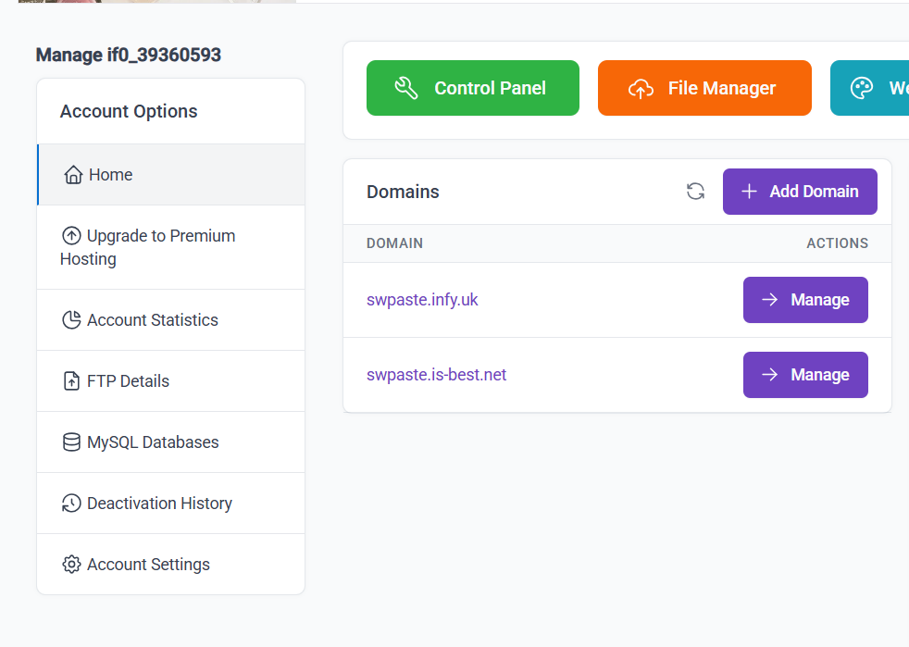Screen dimensions: 909x647
Task: Manage the swpaste.is-best.net domain
Action: 804,375
